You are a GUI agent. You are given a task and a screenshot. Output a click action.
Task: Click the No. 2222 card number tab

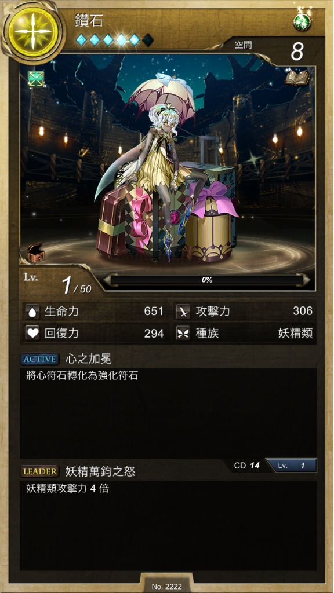pos(166,587)
